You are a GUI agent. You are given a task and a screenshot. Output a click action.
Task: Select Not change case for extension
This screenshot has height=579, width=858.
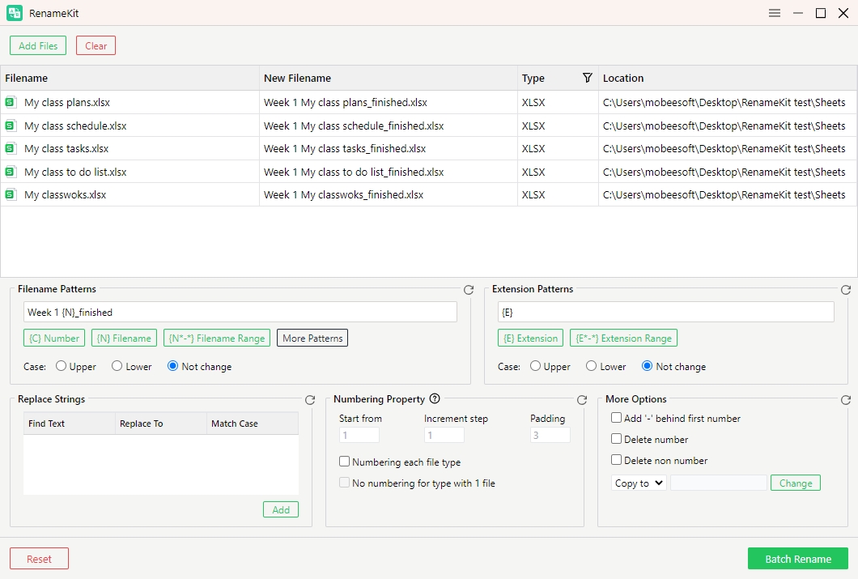pyautogui.click(x=647, y=366)
